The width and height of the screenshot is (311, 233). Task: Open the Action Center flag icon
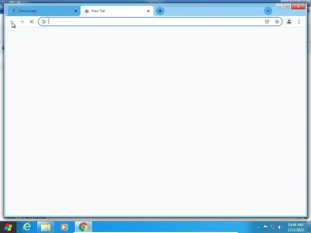pos(265,227)
